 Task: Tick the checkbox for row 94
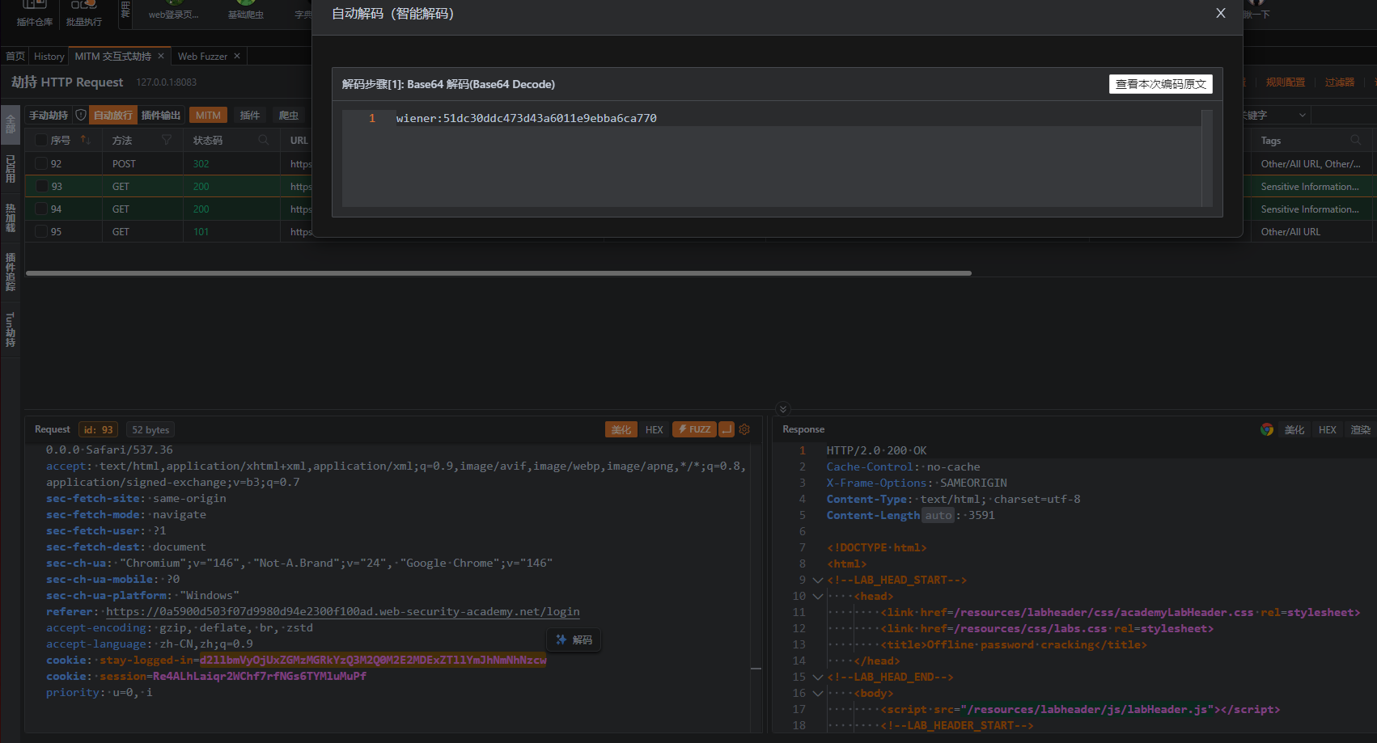(41, 209)
